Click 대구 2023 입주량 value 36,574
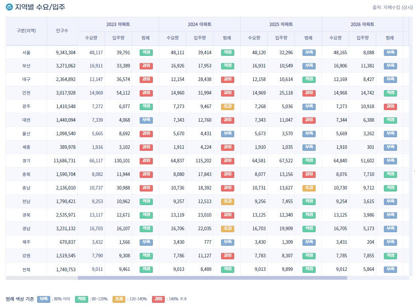Viewport: 415px width, 306px height. coord(123,79)
